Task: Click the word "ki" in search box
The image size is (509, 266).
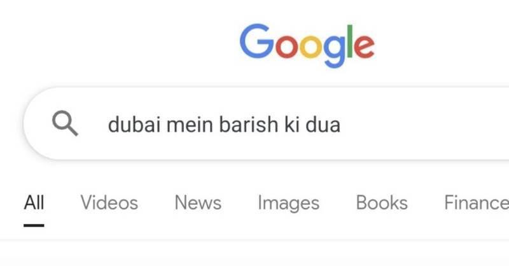Action: coord(292,125)
